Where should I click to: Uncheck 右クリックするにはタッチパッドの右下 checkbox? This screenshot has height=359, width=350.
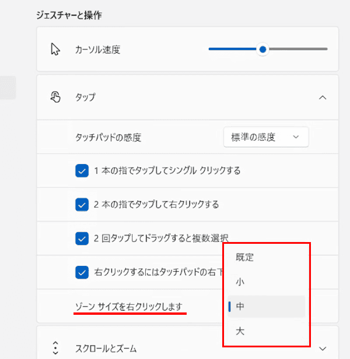tap(82, 272)
